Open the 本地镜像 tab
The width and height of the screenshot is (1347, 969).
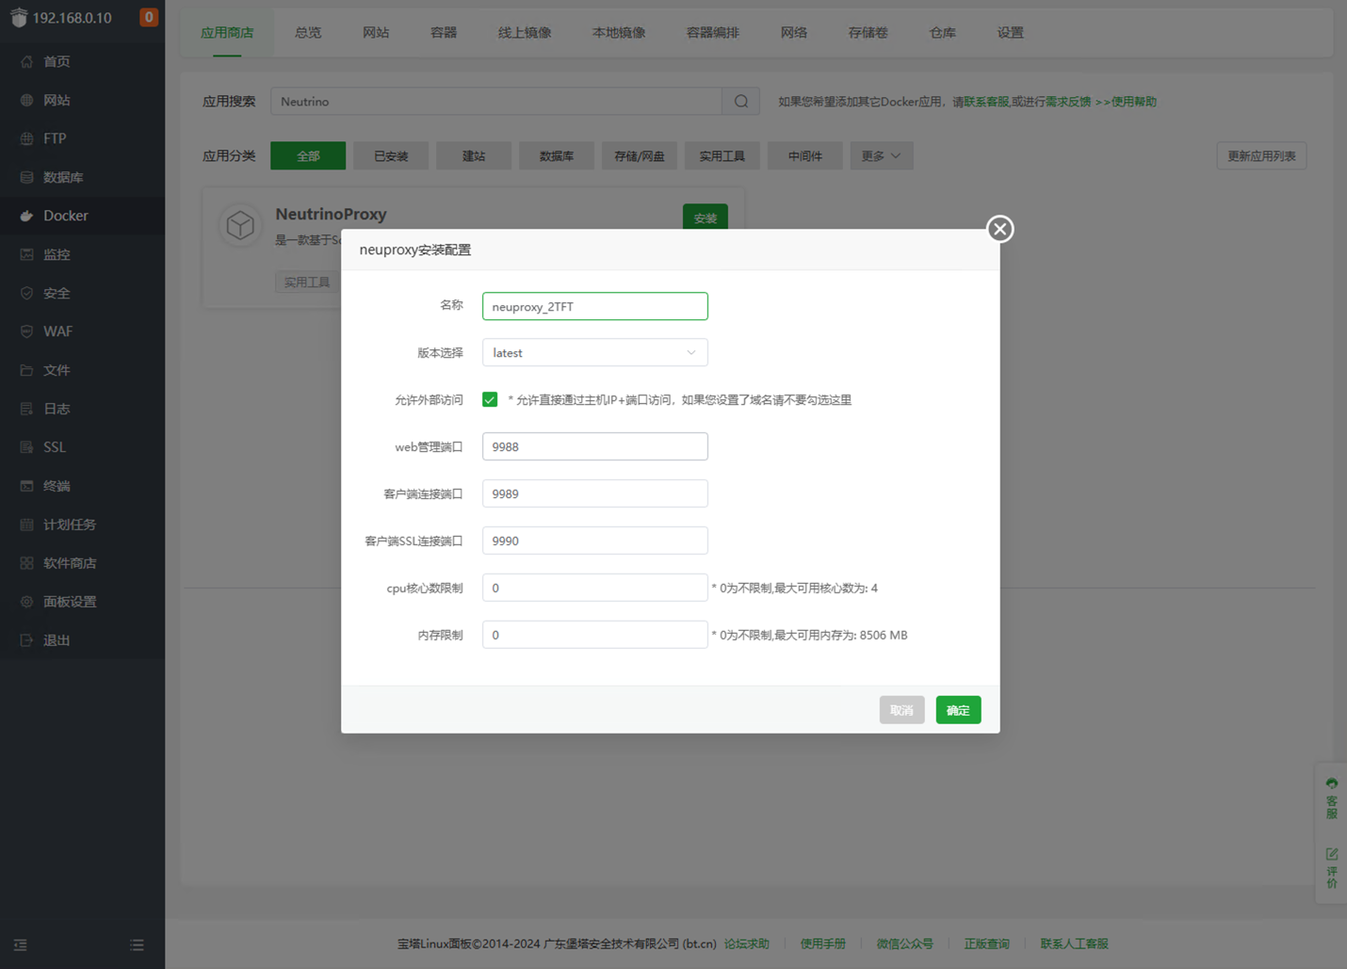click(x=618, y=33)
